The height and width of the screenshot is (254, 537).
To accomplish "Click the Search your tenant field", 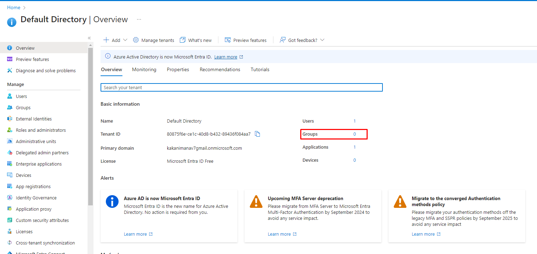I will click(x=242, y=87).
